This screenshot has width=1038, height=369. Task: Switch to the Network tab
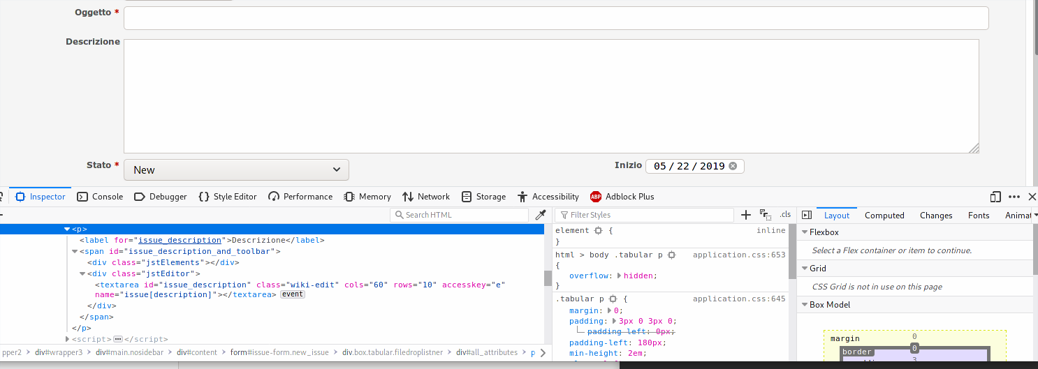[x=426, y=197]
